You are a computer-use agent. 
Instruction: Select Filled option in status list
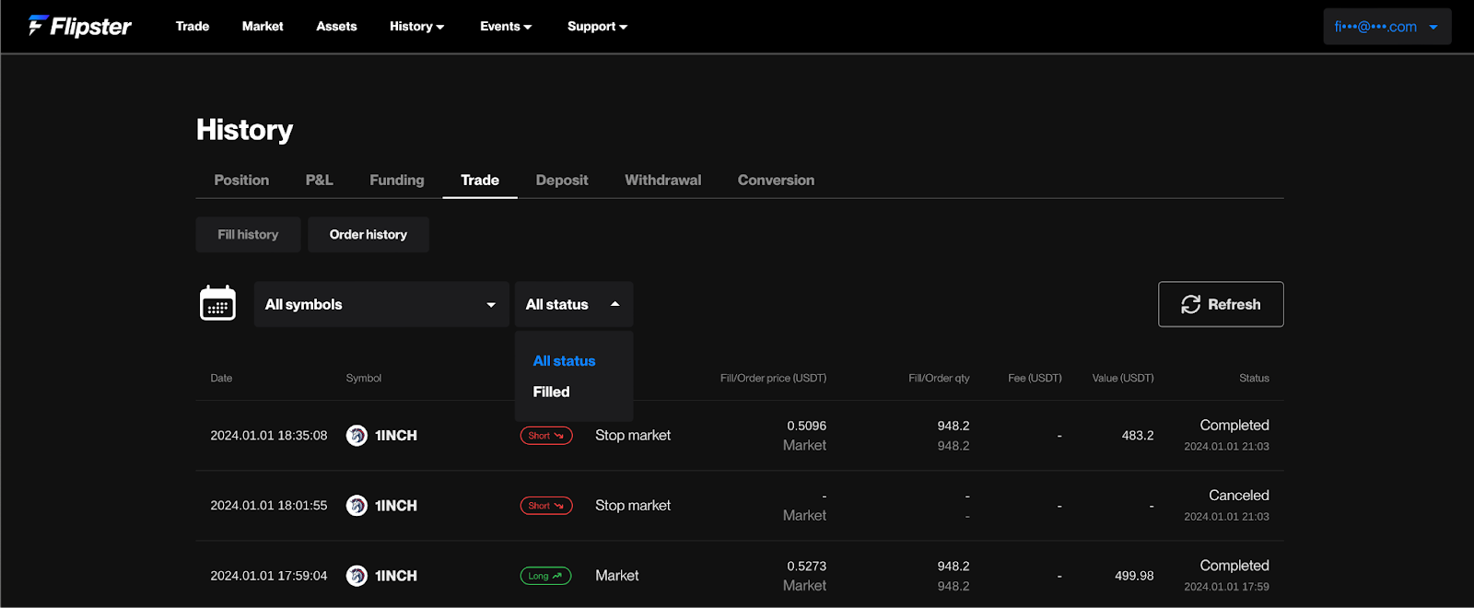[551, 392]
